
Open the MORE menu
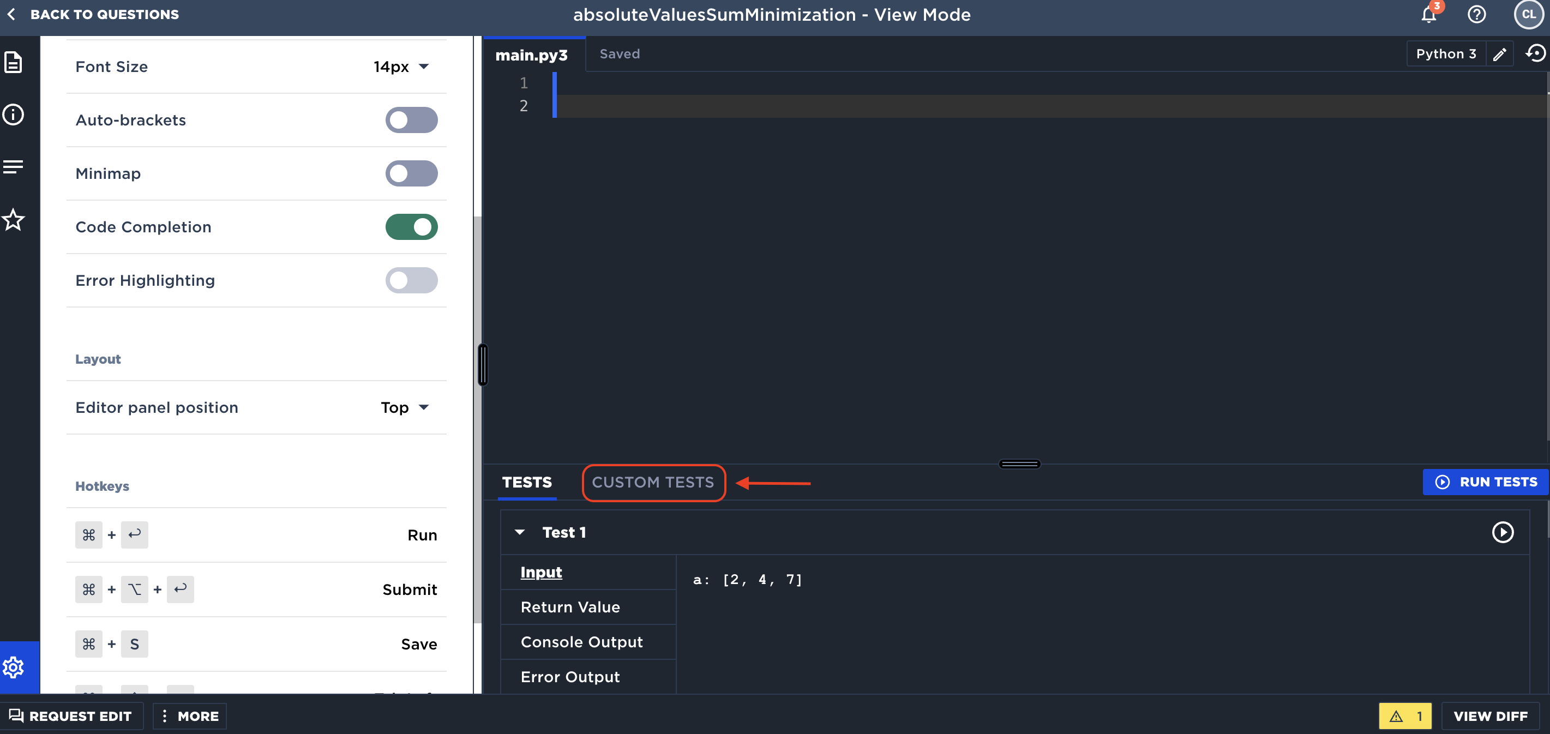pos(190,716)
